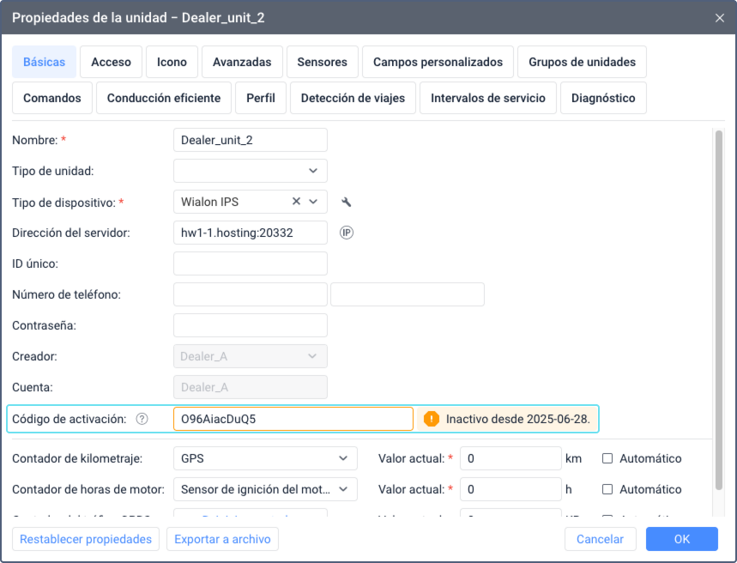
Task: Close the unit properties dialog
Action: coord(720,18)
